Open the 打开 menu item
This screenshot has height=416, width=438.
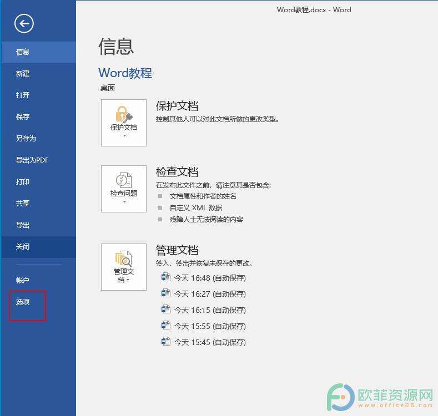point(38,95)
